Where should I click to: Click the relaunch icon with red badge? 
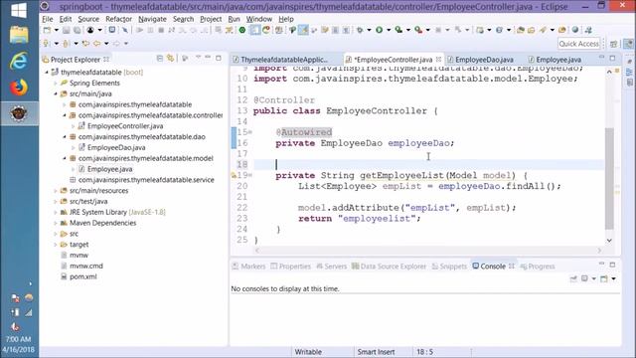(266, 30)
